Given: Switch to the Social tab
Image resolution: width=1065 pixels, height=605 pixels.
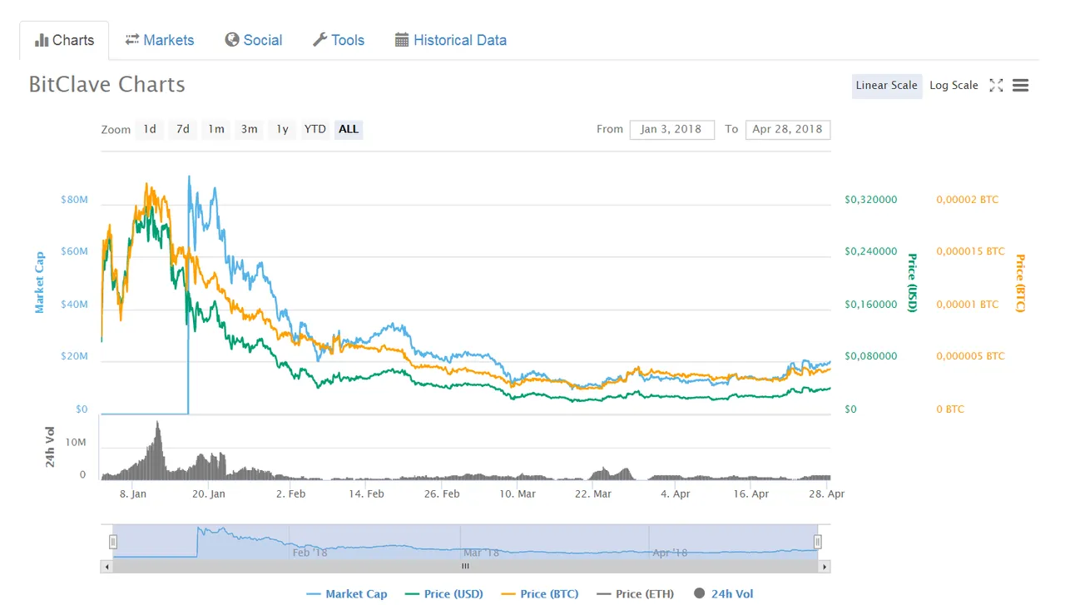Looking at the screenshot, I should [254, 40].
